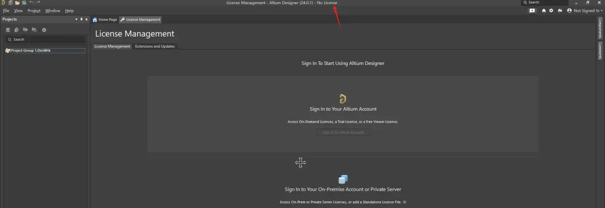Click the Save All Documents quick-access icon
605x208 pixels.
[x=11, y=3]
